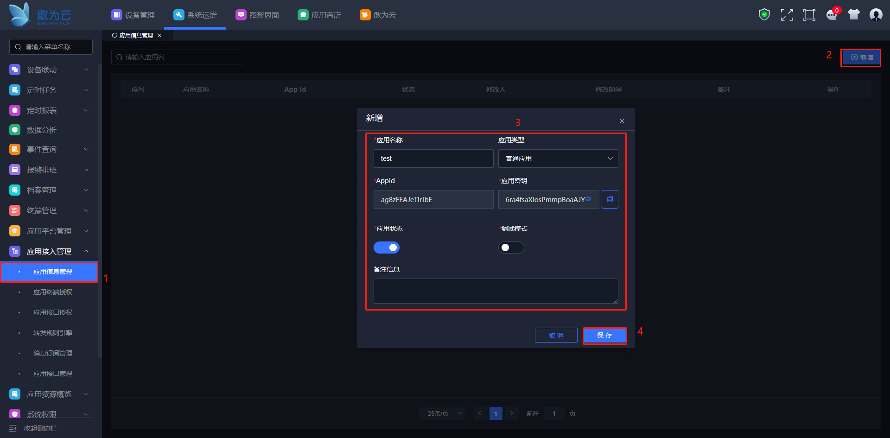Enable the 调试模式 switch
This screenshot has width=890, height=438.
(511, 248)
